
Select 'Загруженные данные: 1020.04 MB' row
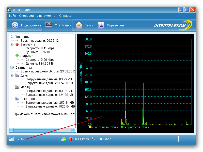50,107
